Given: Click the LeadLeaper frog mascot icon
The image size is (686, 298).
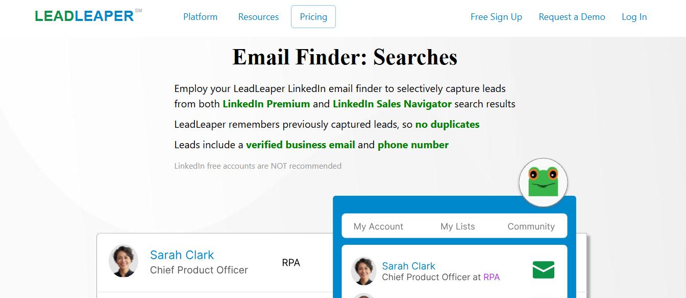Looking at the screenshot, I should coord(543,181).
